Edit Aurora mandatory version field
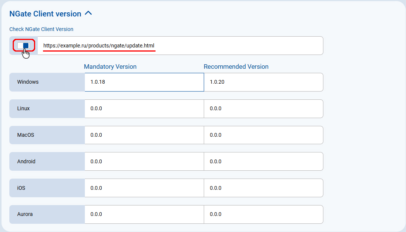406x232 pixels. [144, 214]
